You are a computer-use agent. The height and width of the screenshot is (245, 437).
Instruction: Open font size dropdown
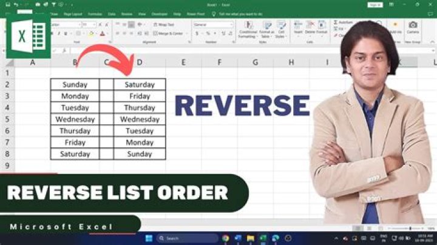[94, 24]
